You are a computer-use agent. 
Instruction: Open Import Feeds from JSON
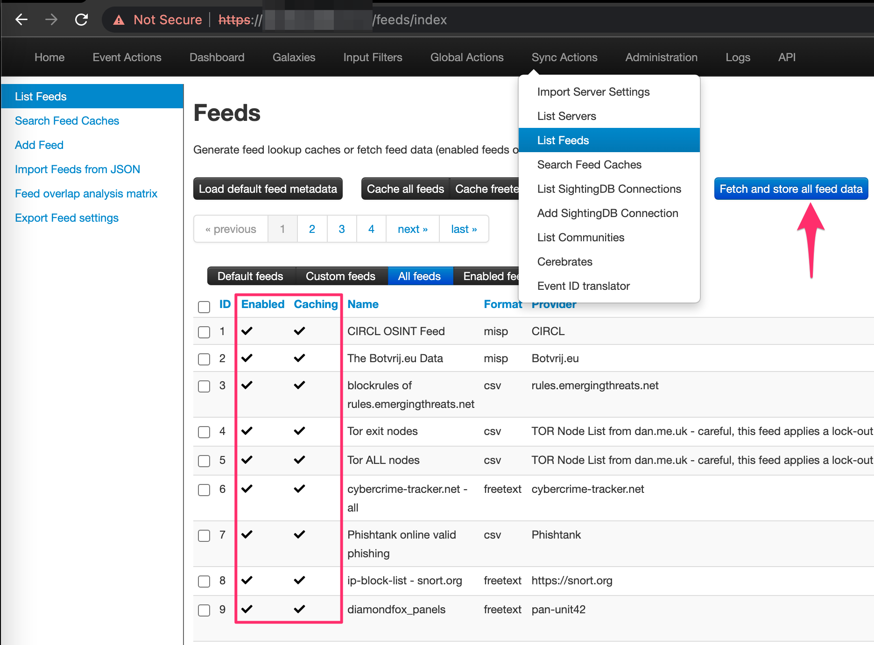[78, 169]
